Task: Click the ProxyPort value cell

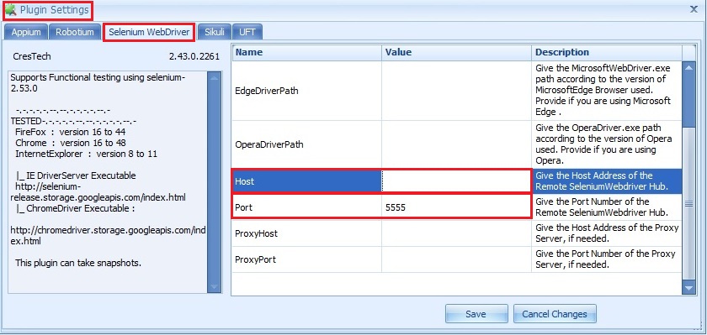Action: point(456,259)
